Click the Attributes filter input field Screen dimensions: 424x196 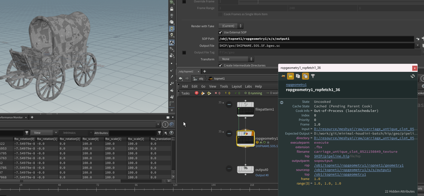132,133
